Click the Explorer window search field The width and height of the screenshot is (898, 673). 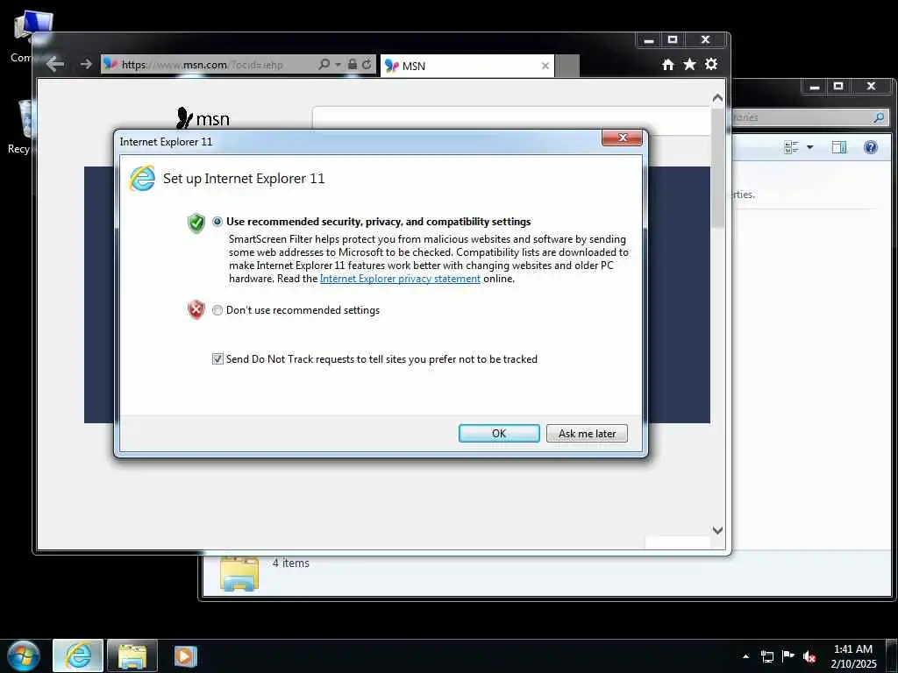coord(809,117)
